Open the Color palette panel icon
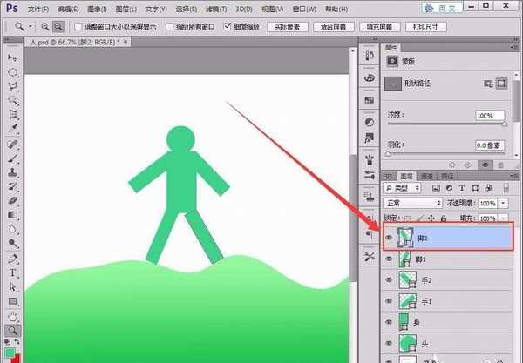Viewport: 523px width, 363px height. click(x=370, y=78)
